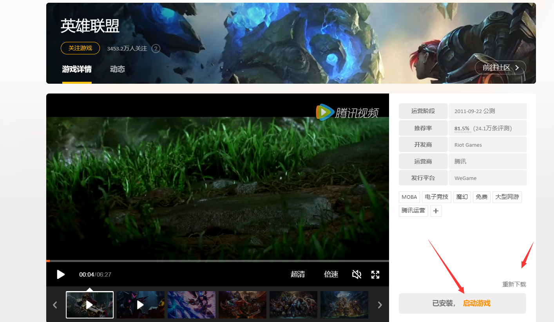Click the 2011-09-22 公测 value
Screen dimensions: 554x322
pyautogui.click(x=474, y=111)
